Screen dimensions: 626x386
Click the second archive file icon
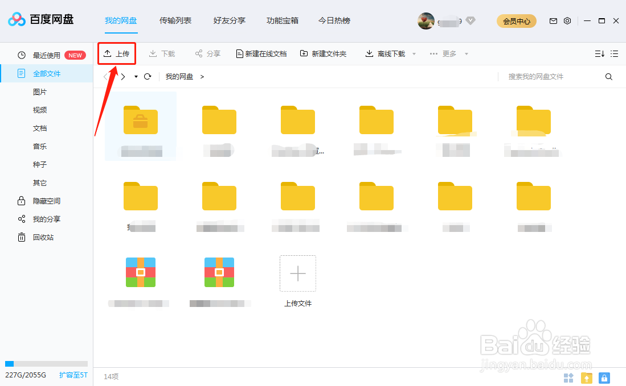coord(219,272)
